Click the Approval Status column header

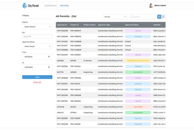click(x=132, y=25)
